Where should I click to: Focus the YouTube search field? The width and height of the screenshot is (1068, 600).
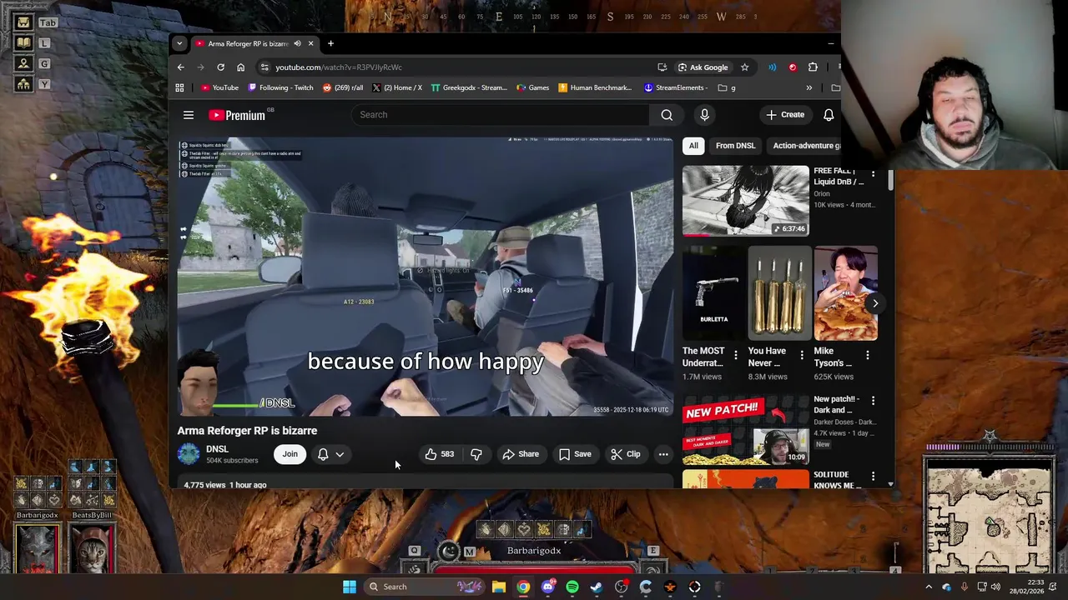click(x=500, y=115)
